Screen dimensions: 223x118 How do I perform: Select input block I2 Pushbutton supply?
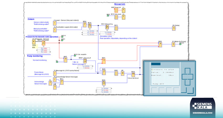tap(55, 30)
